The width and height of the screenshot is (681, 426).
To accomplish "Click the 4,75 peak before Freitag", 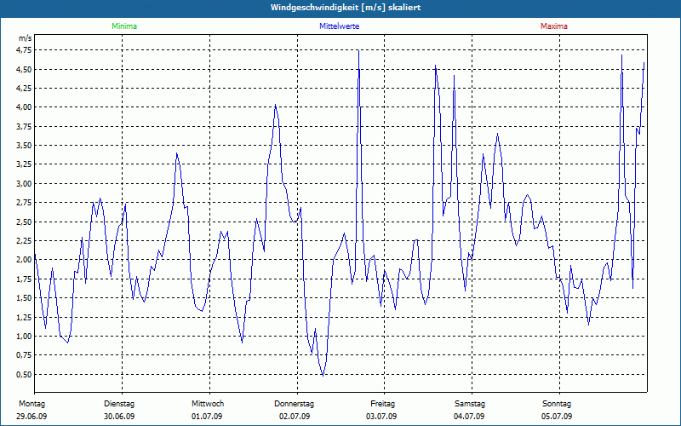I will pos(358,50).
